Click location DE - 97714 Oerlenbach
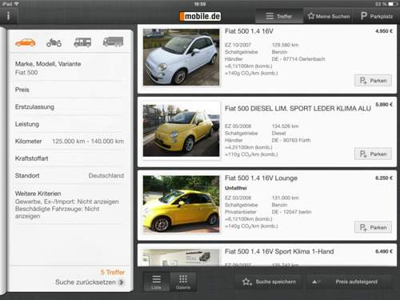400x300 pixels. (x=298, y=59)
